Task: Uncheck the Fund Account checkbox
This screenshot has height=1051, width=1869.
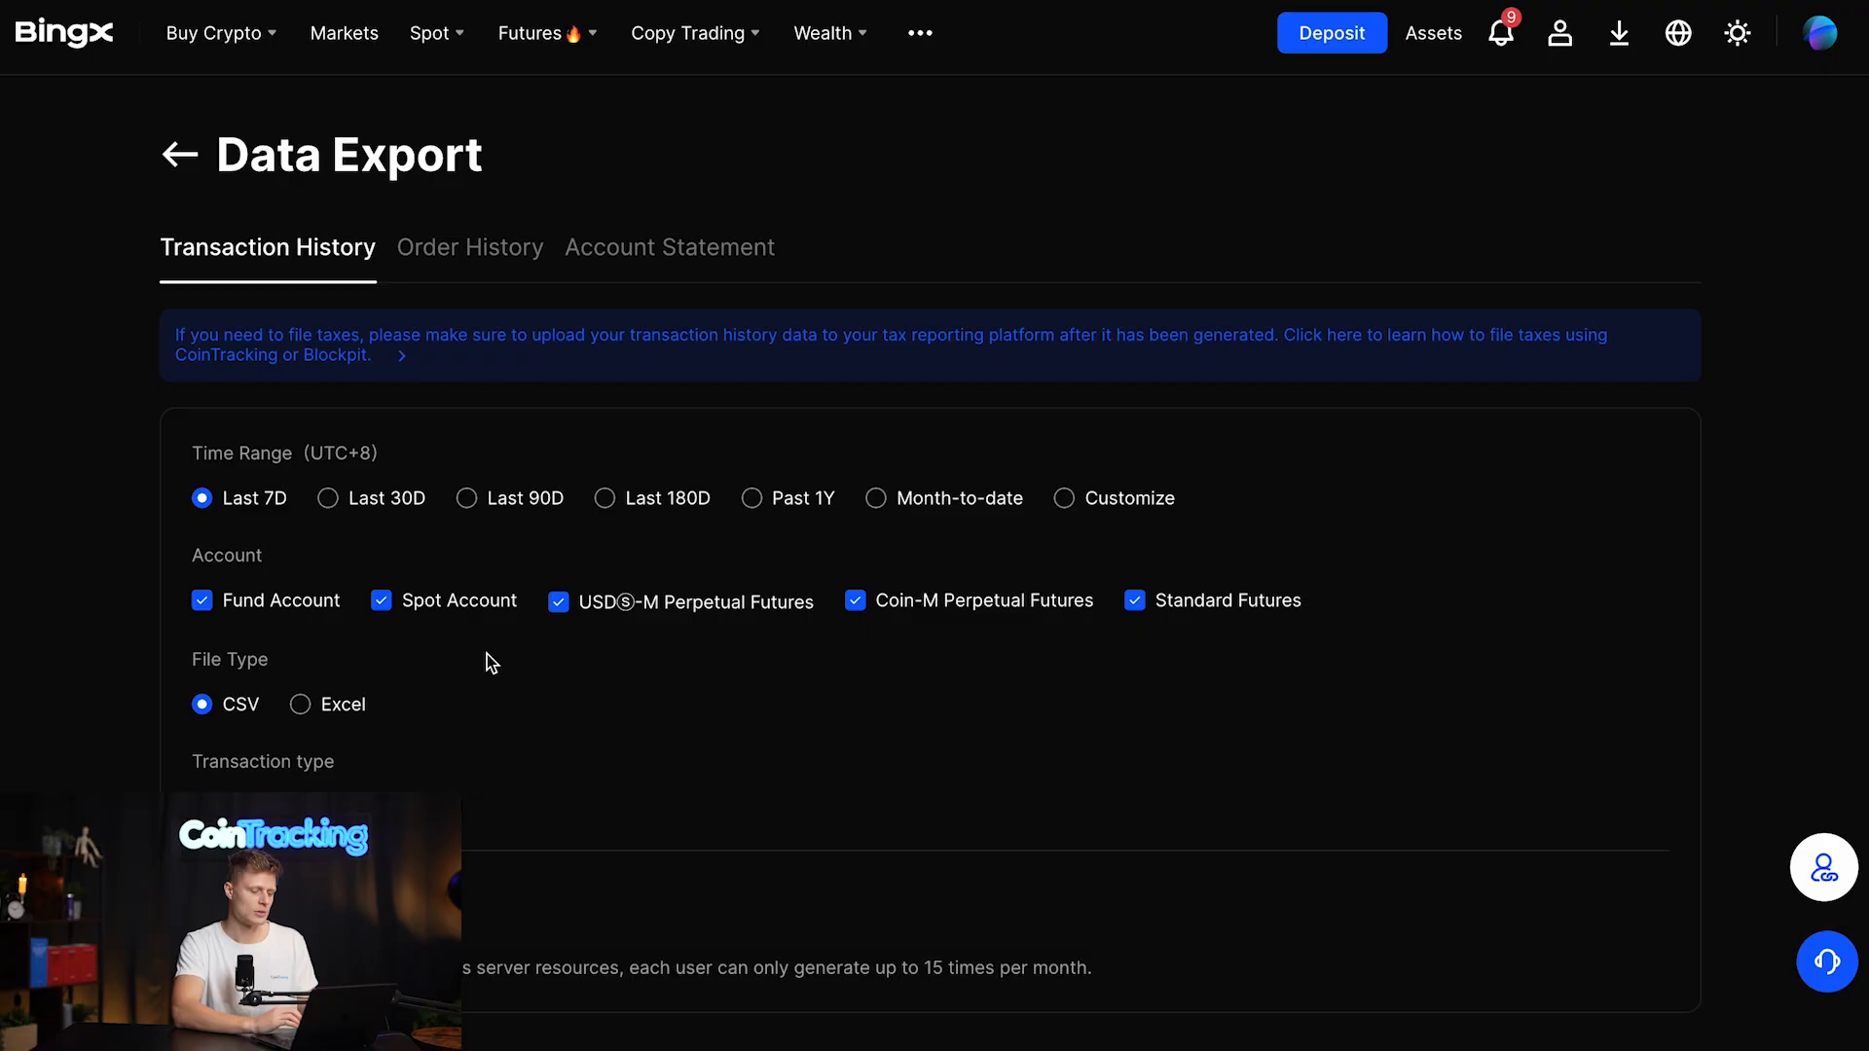Action: [x=202, y=600]
